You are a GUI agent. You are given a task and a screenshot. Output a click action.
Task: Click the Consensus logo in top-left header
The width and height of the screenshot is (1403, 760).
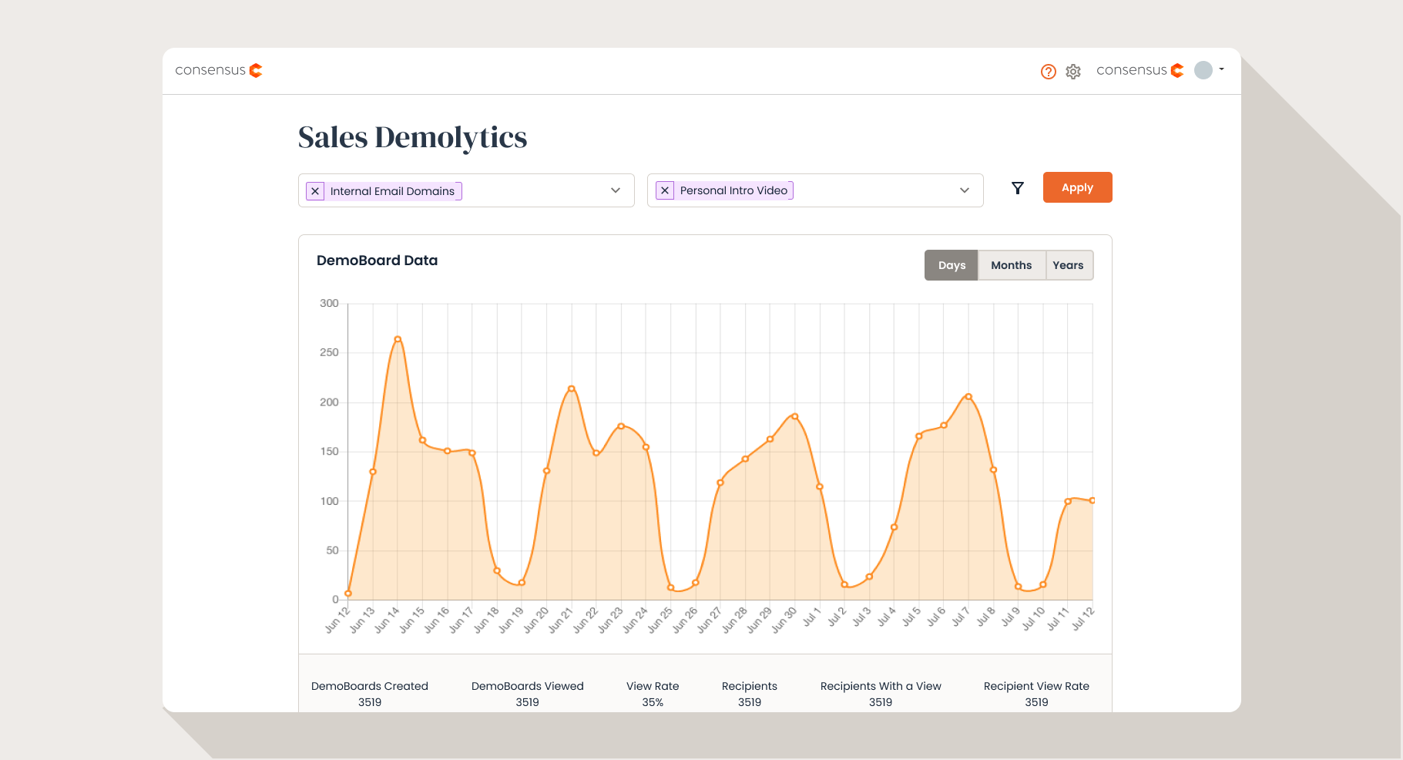click(x=219, y=70)
